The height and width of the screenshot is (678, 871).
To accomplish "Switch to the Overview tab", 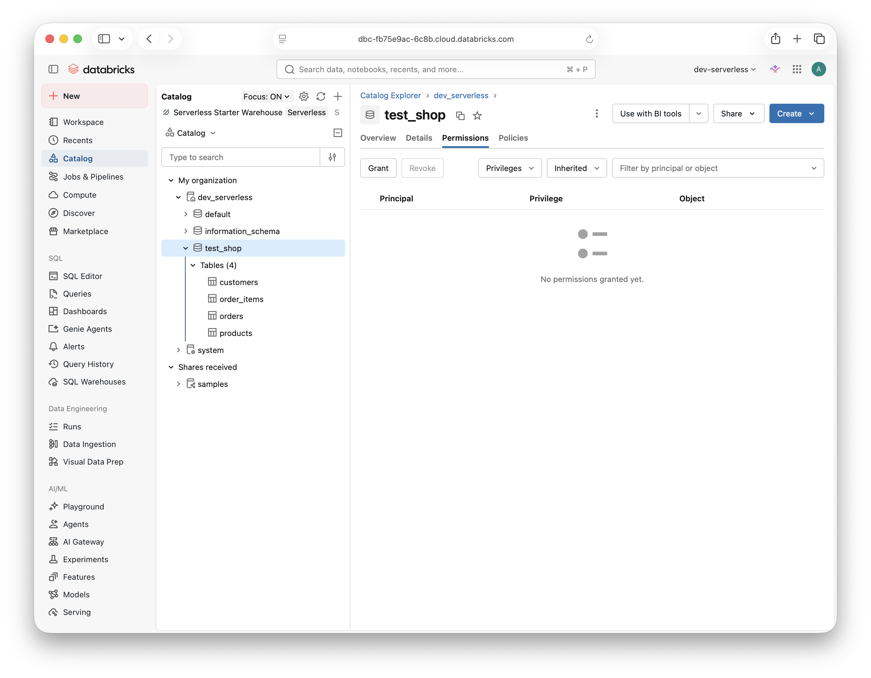I will point(378,138).
